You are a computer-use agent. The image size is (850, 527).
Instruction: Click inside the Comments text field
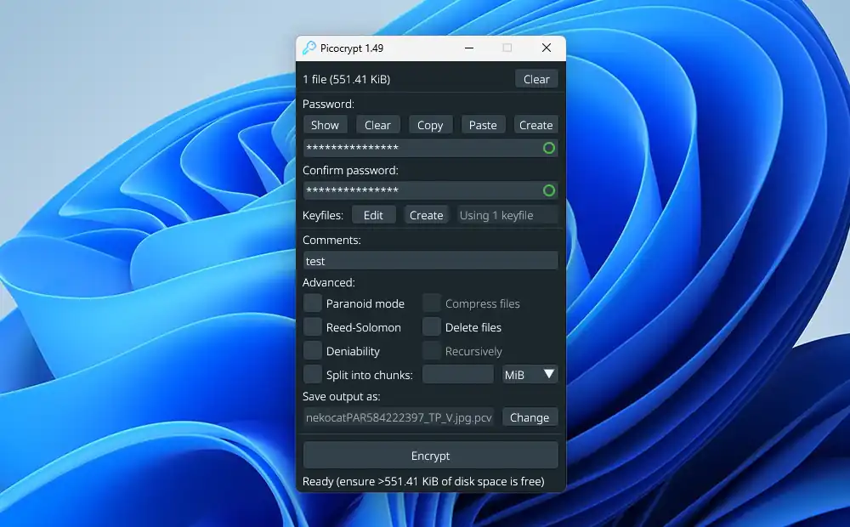coord(430,260)
